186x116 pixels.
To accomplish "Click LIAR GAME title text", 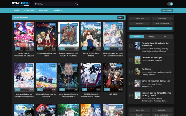I will pyautogui.click(x=113, y=94).
